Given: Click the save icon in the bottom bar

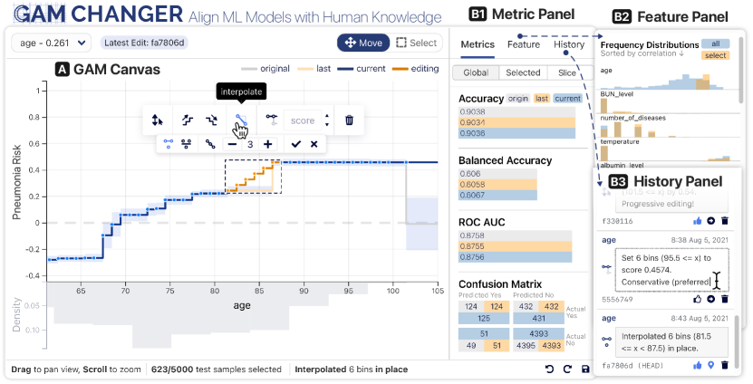Looking at the screenshot, I should [585, 369].
